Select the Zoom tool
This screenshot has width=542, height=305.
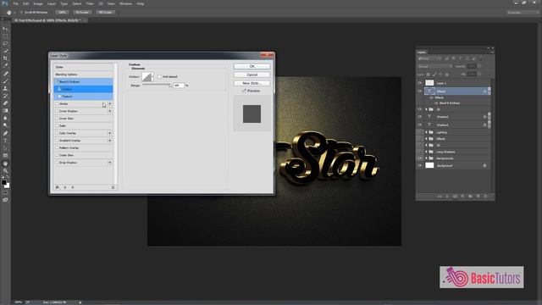click(x=5, y=171)
